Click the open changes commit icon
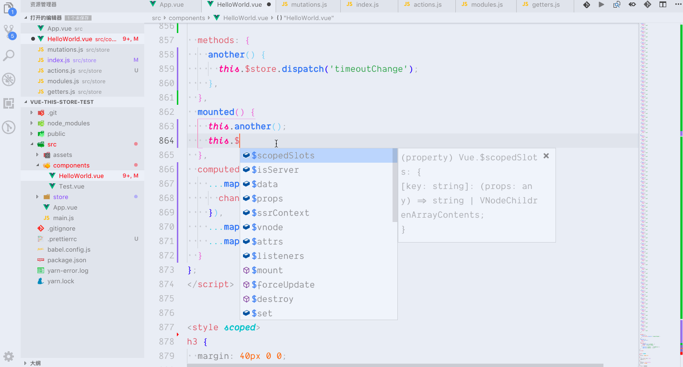The height and width of the screenshot is (367, 683). 632,5
